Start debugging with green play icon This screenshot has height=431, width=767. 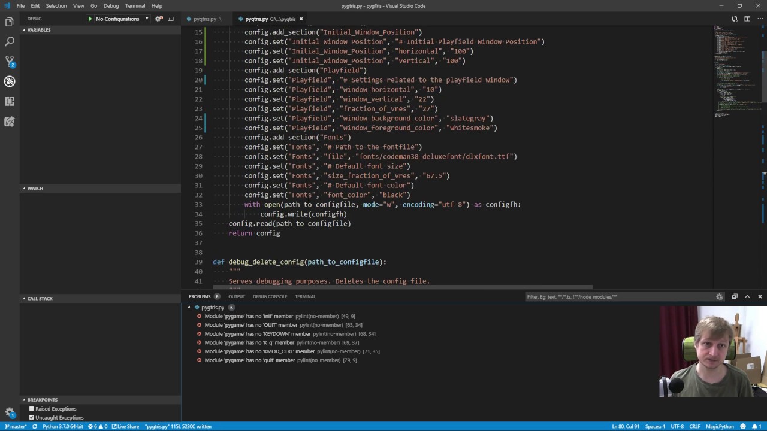[90, 19]
